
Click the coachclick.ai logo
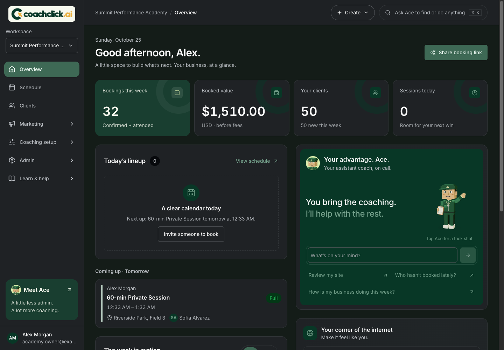tap(42, 14)
